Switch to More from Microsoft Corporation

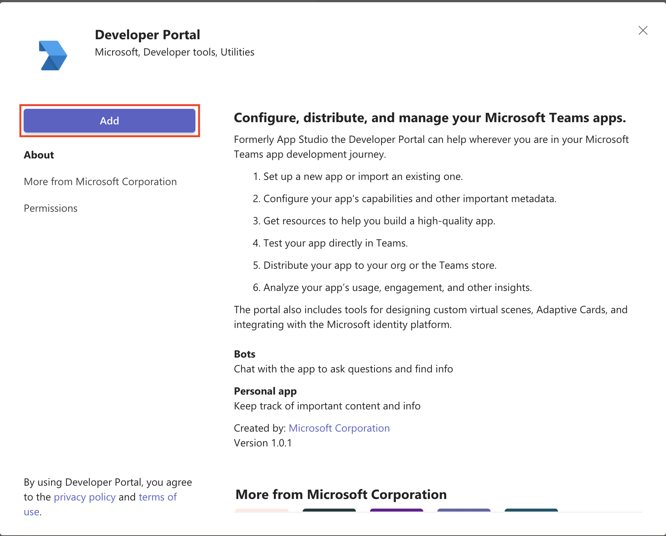pos(100,181)
